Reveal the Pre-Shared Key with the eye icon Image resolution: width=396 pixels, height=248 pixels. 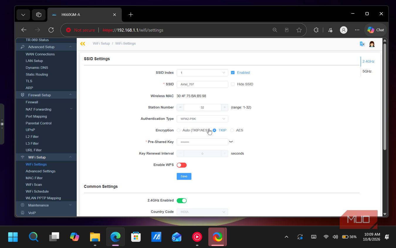click(x=231, y=142)
